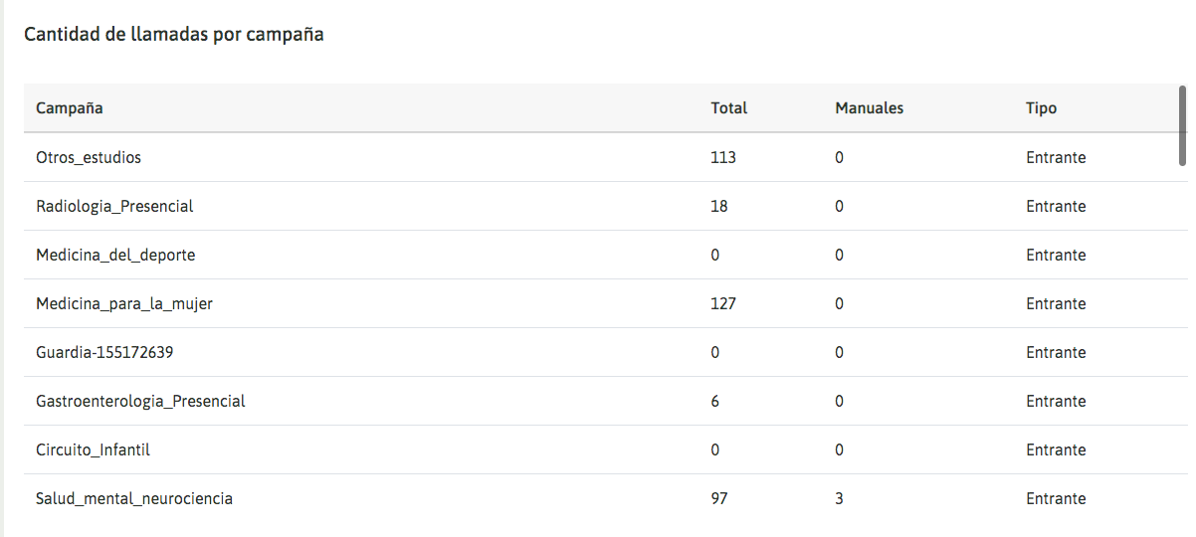
Task: Click the Manuales column header
Action: click(869, 108)
